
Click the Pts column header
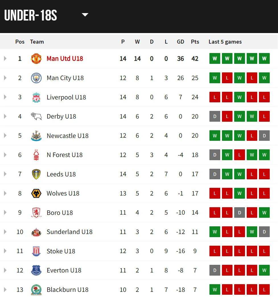pyautogui.click(x=195, y=42)
